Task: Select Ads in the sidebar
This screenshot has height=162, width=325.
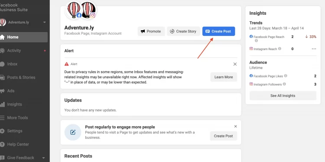Action: click(x=23, y=91)
